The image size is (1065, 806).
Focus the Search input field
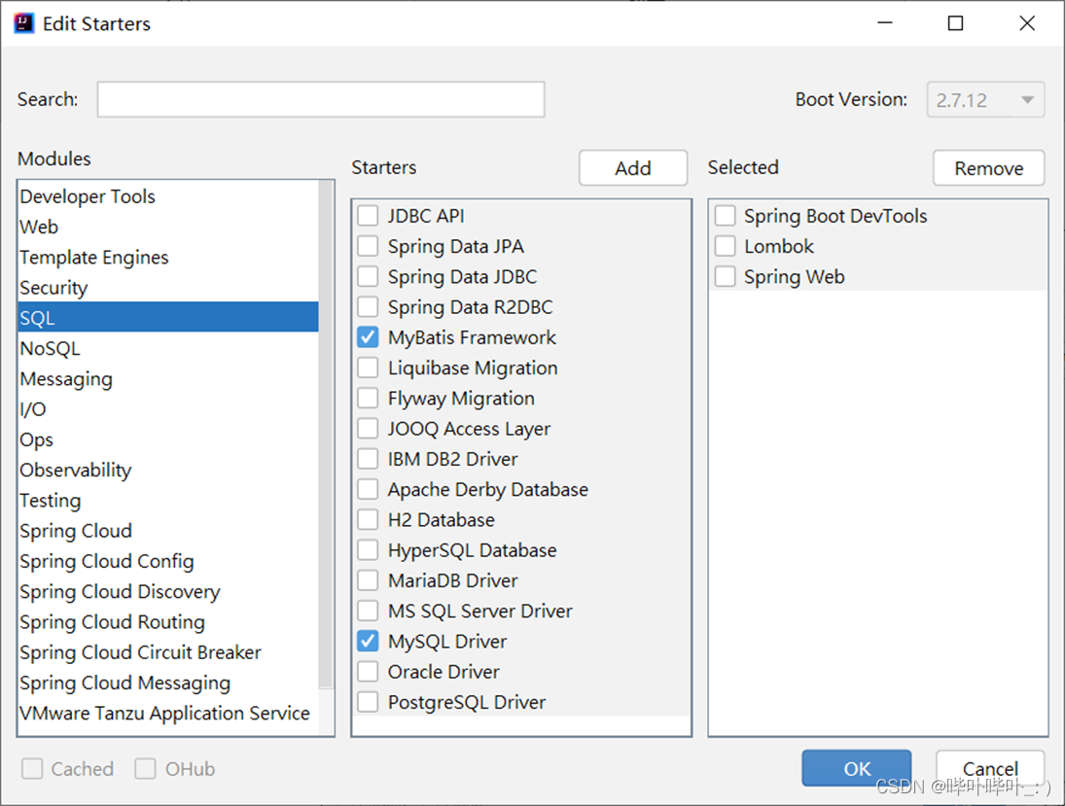coord(321,99)
